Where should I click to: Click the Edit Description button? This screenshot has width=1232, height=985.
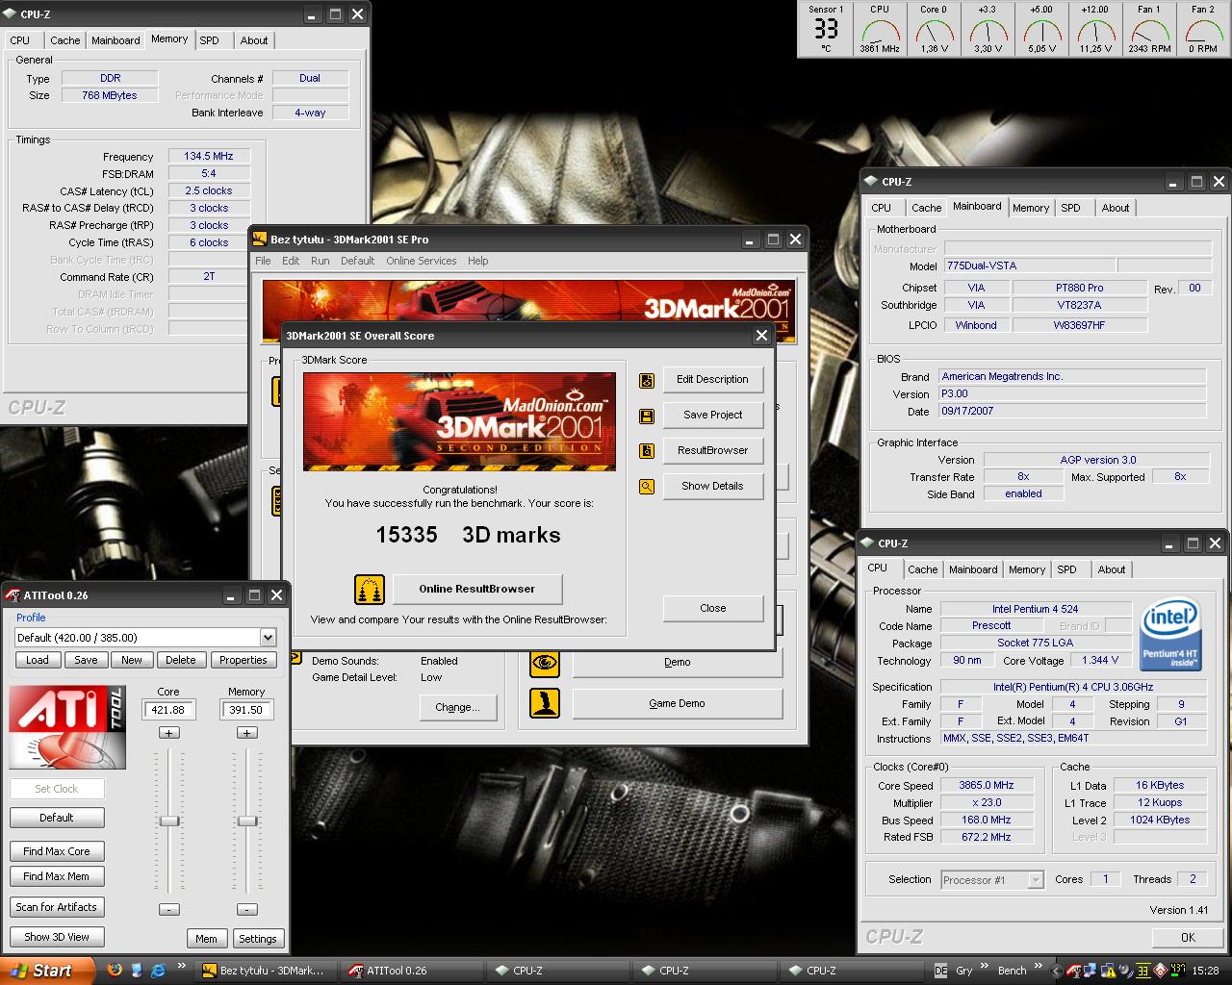[x=712, y=379]
